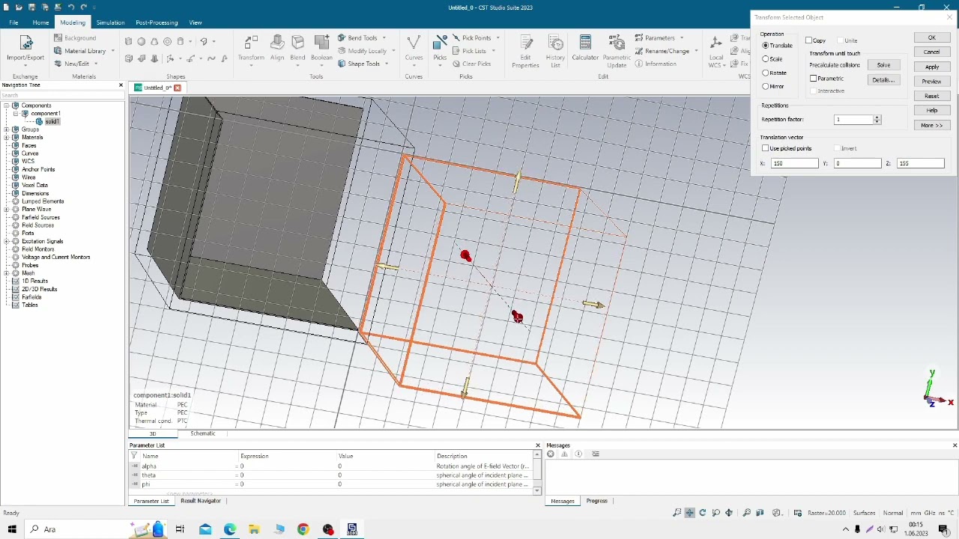Click the Z translation vector field
This screenshot has width=959, height=539.
(920, 163)
